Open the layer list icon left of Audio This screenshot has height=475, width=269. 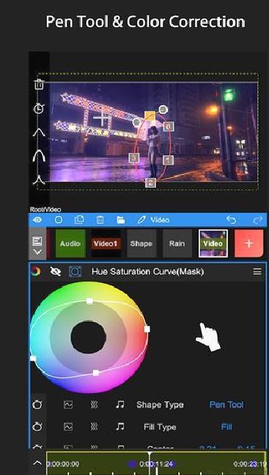pyautogui.click(x=37, y=242)
